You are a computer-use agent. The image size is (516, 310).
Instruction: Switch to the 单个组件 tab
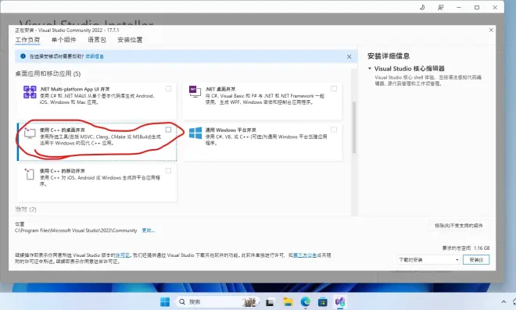coord(64,40)
